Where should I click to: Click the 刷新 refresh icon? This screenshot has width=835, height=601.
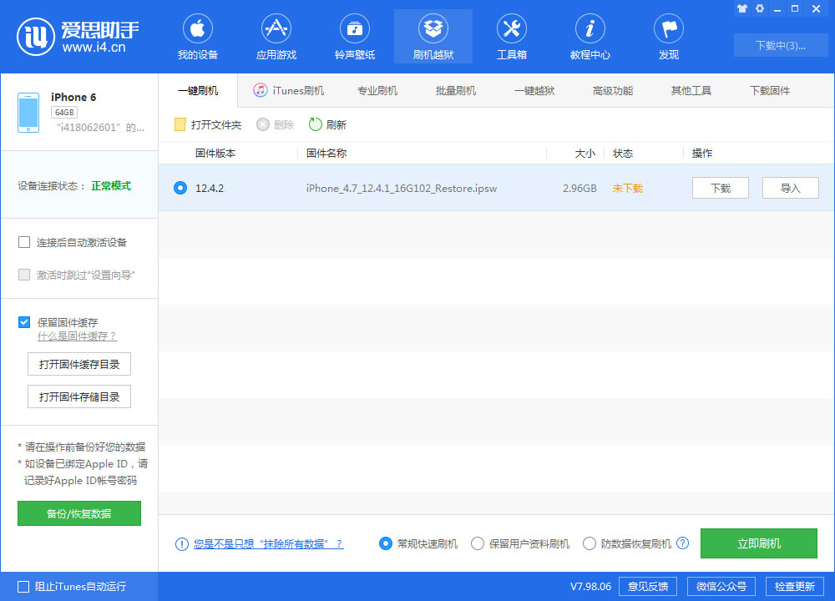tap(316, 124)
